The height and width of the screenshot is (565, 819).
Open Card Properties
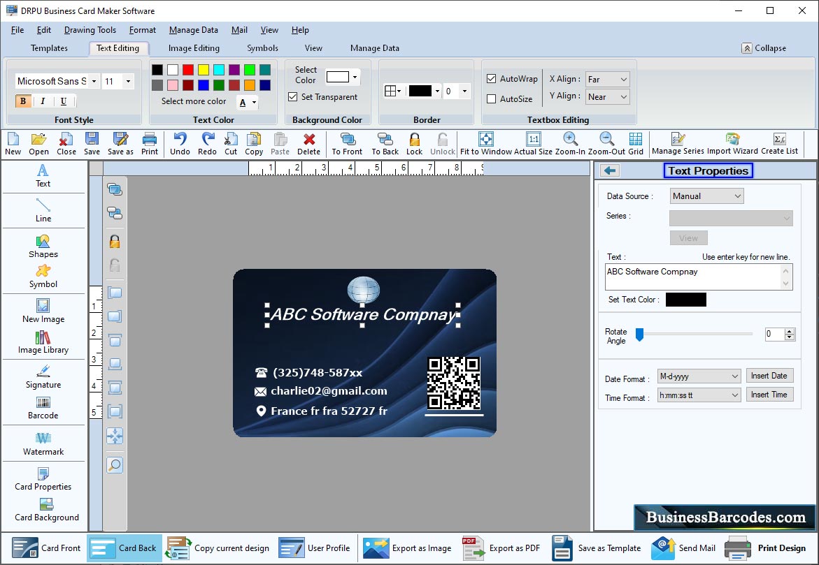[43, 479]
